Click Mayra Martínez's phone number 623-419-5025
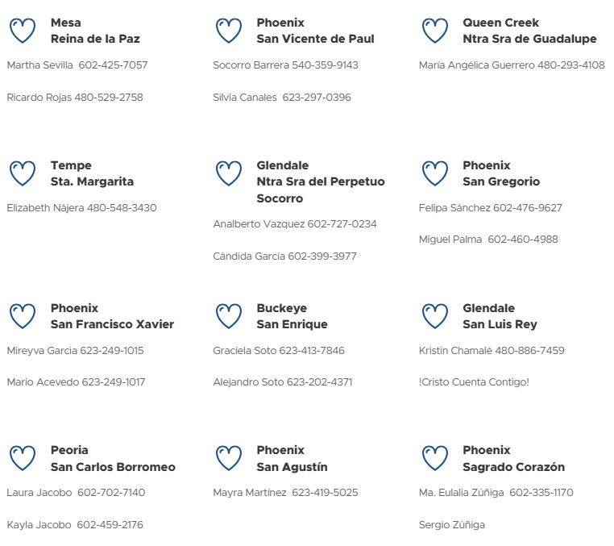The image size is (614, 546). [x=325, y=493]
